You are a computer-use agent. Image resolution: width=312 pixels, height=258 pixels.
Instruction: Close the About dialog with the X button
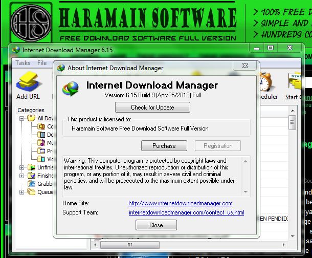pos(245,66)
